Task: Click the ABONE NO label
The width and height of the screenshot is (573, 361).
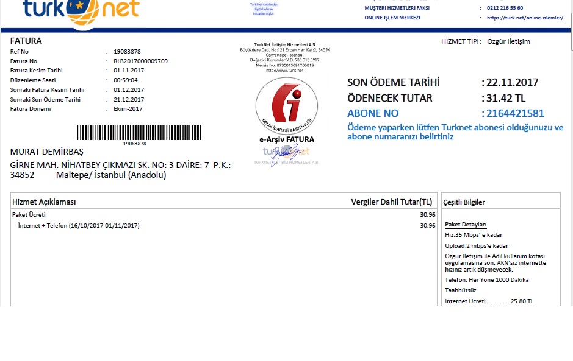Action: point(373,113)
